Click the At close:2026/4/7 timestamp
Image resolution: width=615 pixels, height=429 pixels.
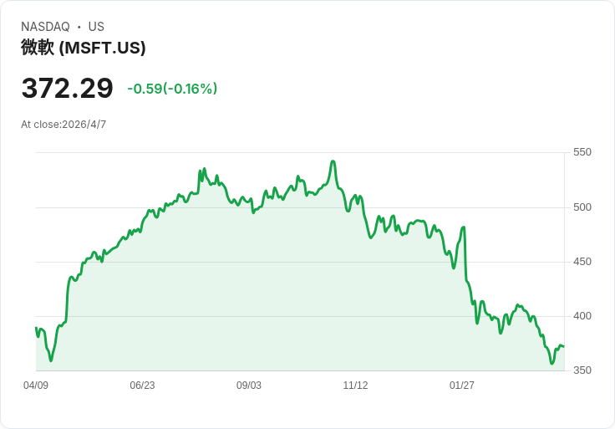(x=64, y=125)
